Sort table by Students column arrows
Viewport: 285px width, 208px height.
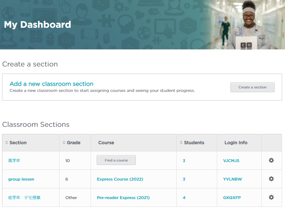(181, 143)
